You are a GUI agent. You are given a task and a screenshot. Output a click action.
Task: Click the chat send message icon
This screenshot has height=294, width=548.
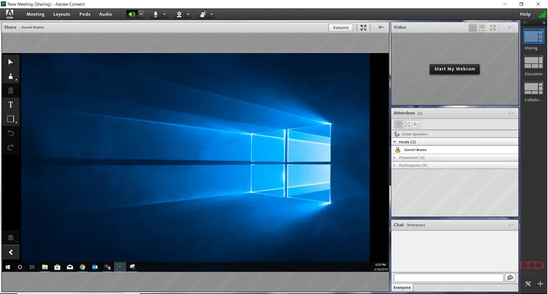[510, 278]
